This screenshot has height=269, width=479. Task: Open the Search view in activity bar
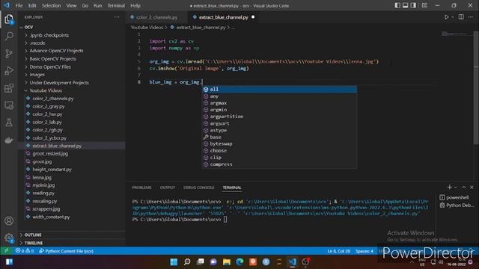[9, 36]
